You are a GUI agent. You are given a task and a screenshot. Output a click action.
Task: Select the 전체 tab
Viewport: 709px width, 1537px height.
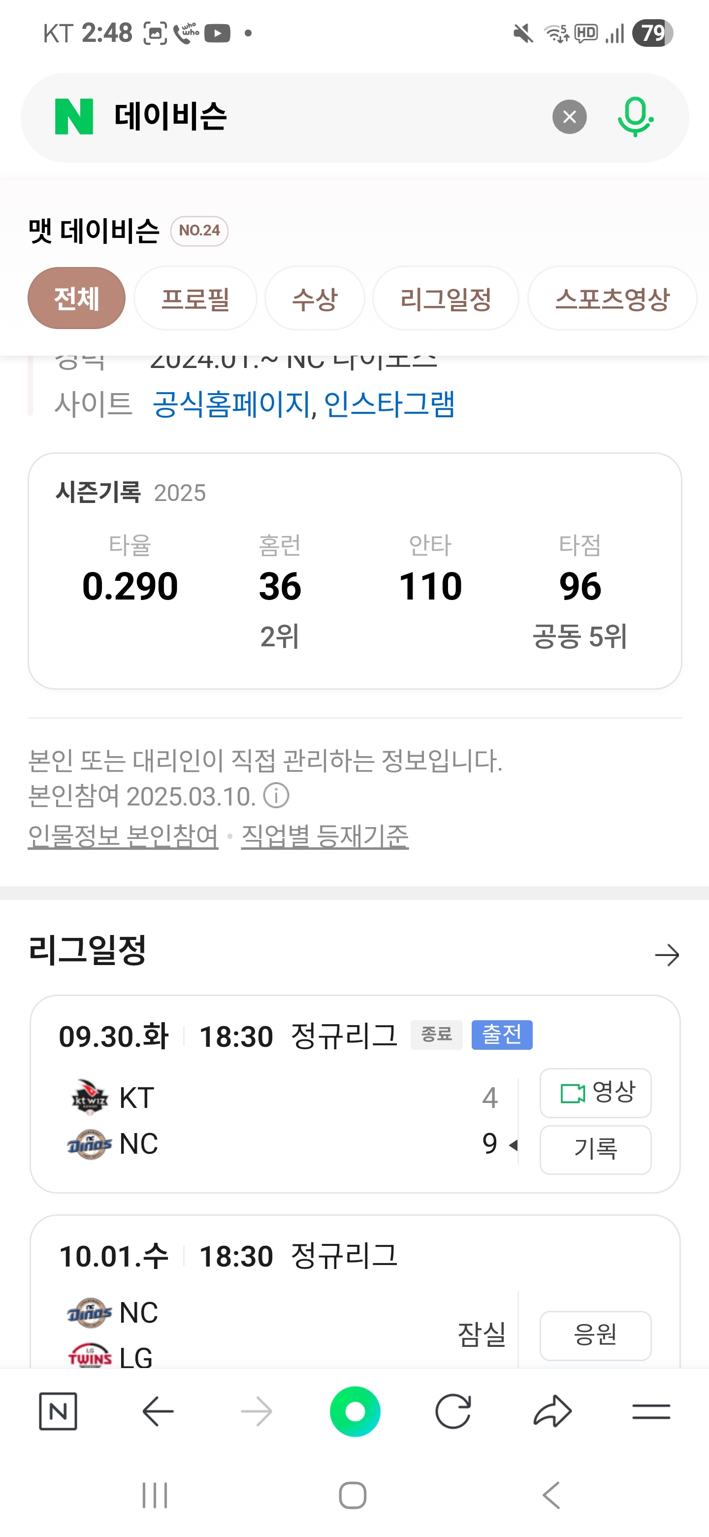(x=76, y=299)
